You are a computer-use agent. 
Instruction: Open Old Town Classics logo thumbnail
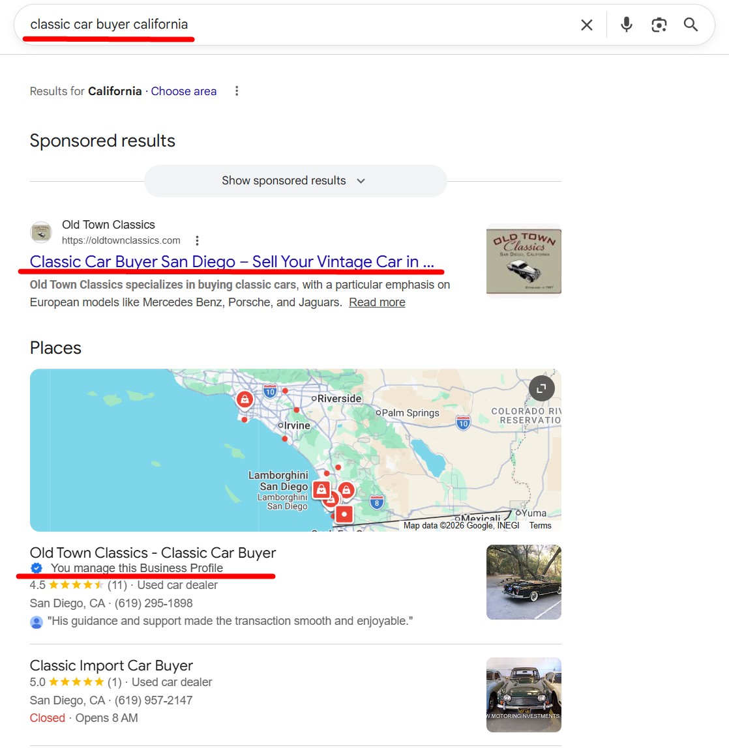pyautogui.click(x=524, y=259)
